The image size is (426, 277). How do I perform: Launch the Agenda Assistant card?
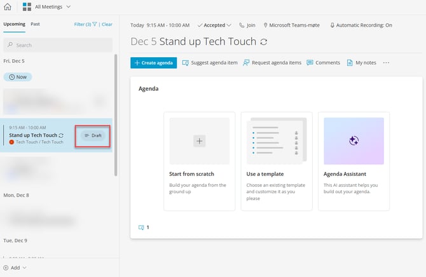click(x=354, y=161)
